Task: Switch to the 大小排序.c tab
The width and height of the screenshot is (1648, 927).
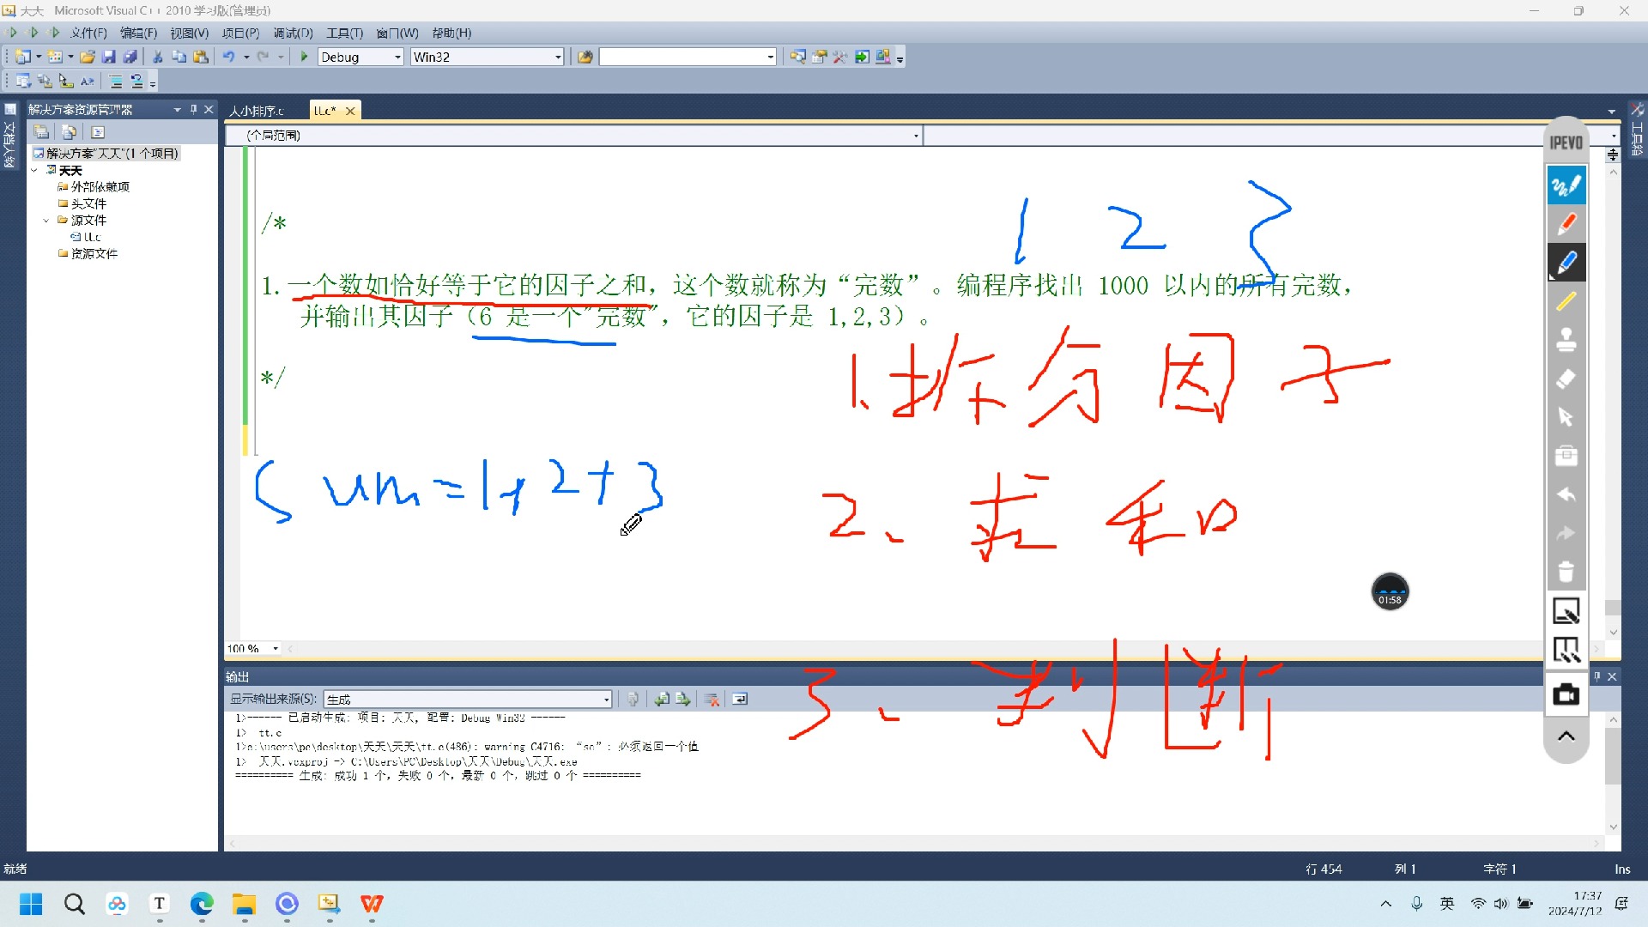Action: 256,111
